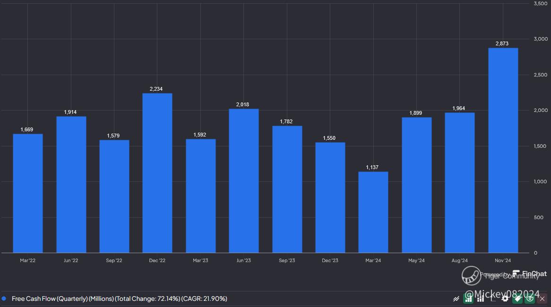Click the Sep '23 axis label
This screenshot has width=551, height=307.
[287, 260]
